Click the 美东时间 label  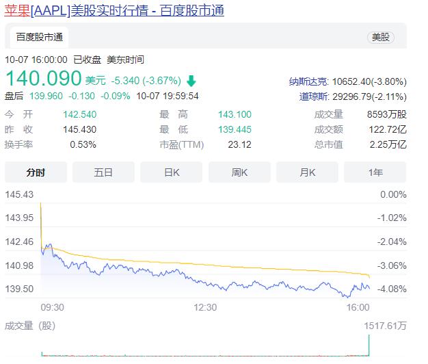click(x=125, y=60)
